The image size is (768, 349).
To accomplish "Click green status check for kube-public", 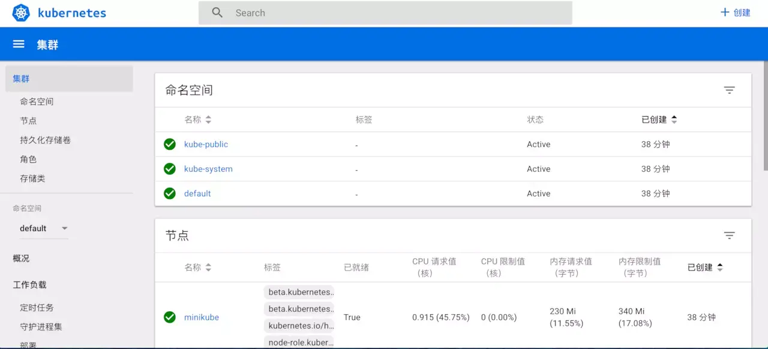I will click(x=170, y=144).
